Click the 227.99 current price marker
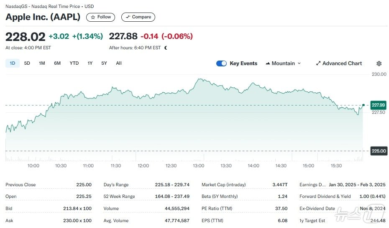Viewport: 389px width, 228px height. [x=379, y=105]
